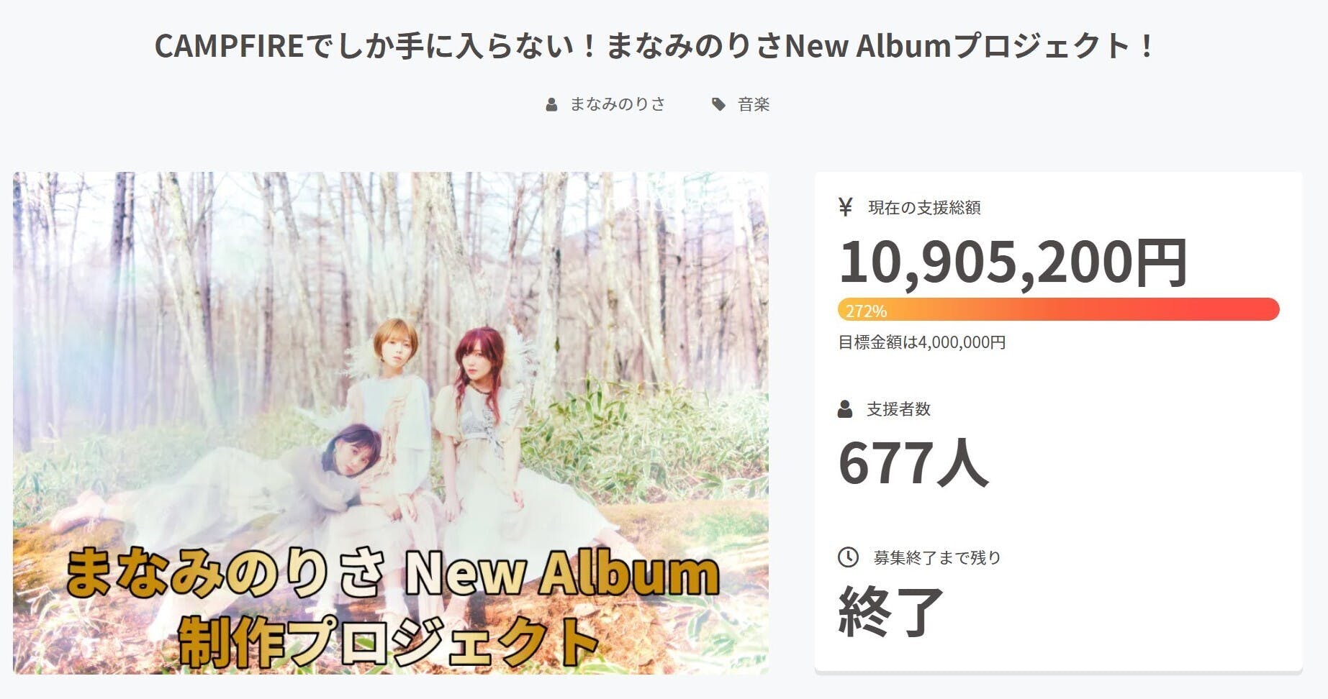Viewport: 1328px width, 699px height.
Task: Click the 目標金額は4,000,000円 text
Action: tap(922, 342)
